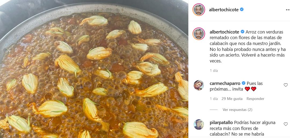The height and width of the screenshot is (138, 290).
Task: Click the "1 día" timestamp below the caption
Action: [214, 71]
